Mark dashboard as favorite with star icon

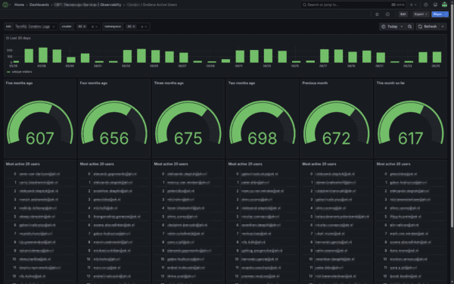tap(377, 14)
